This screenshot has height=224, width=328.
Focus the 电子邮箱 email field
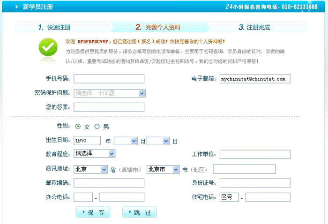pos(255,79)
